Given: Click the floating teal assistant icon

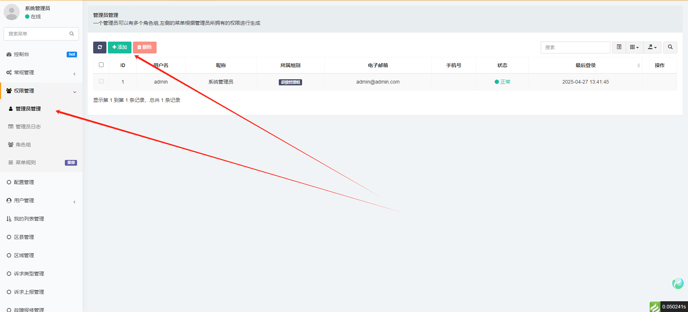Looking at the screenshot, I should 678,283.
